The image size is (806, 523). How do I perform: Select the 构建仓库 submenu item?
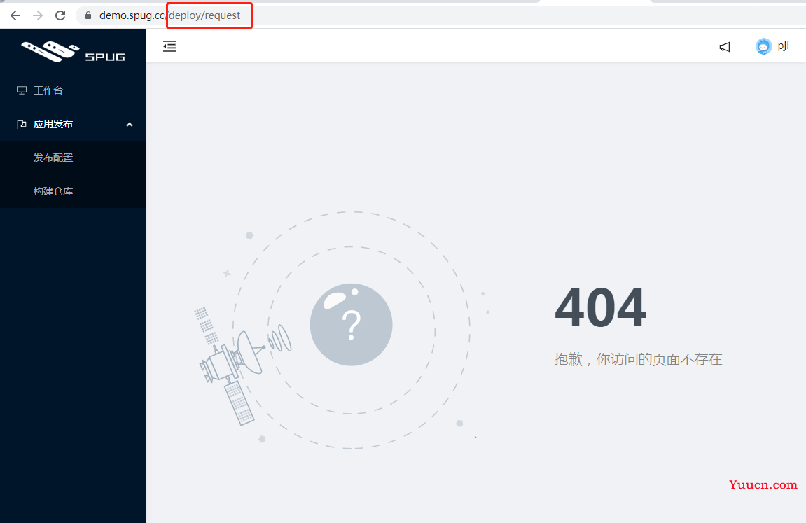coord(73,191)
